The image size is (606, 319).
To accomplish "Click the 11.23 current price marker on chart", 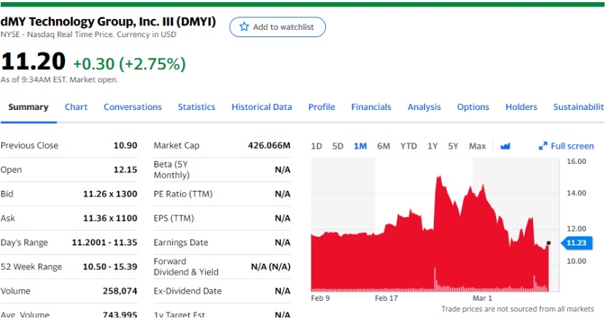I will pyautogui.click(x=576, y=243).
